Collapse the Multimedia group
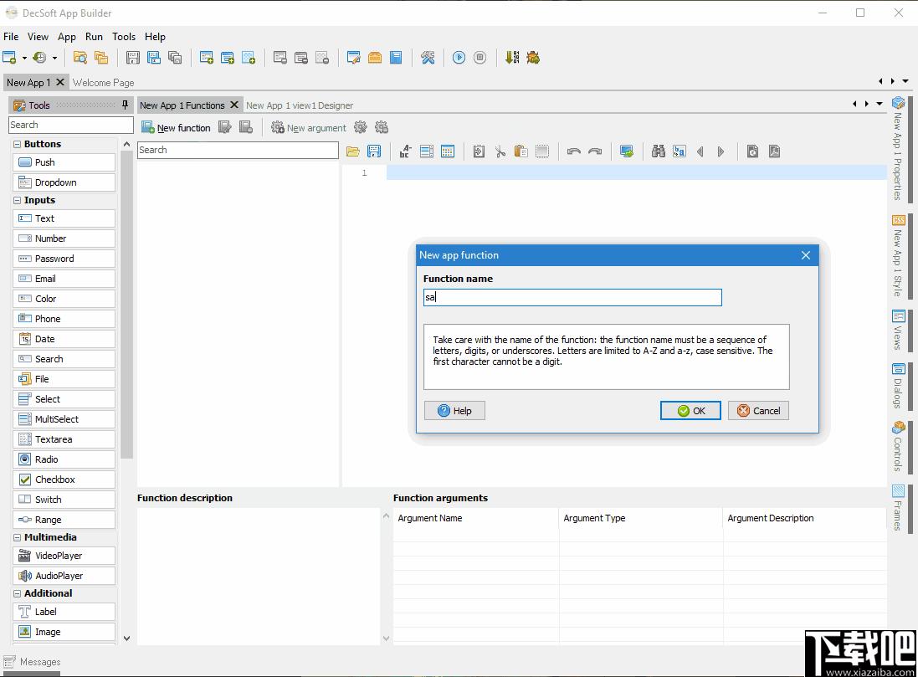918x677 pixels. point(17,537)
